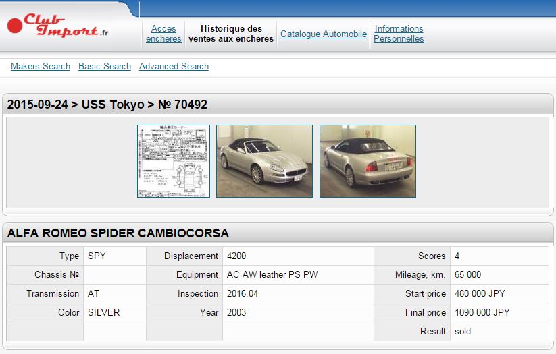Click the Club Import logo
Viewport: 556px width, 354px height.
tap(57, 27)
